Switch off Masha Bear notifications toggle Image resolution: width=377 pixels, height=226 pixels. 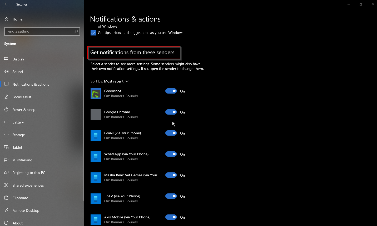[171, 175]
